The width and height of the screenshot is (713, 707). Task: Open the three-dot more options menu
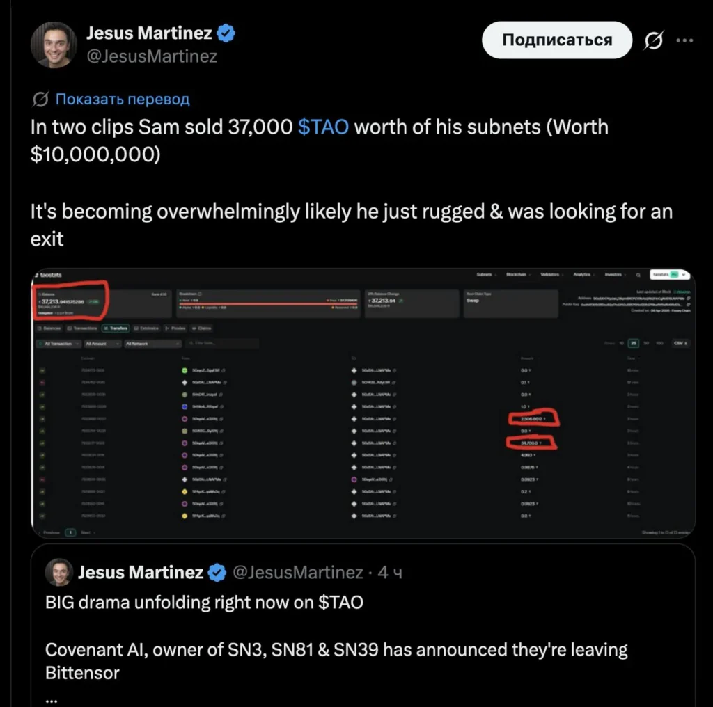point(685,40)
